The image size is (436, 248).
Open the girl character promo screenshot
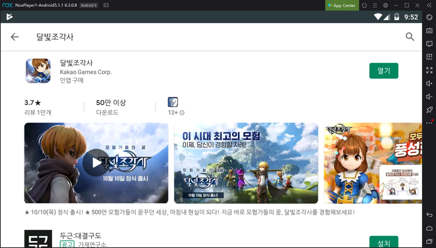(x=373, y=163)
